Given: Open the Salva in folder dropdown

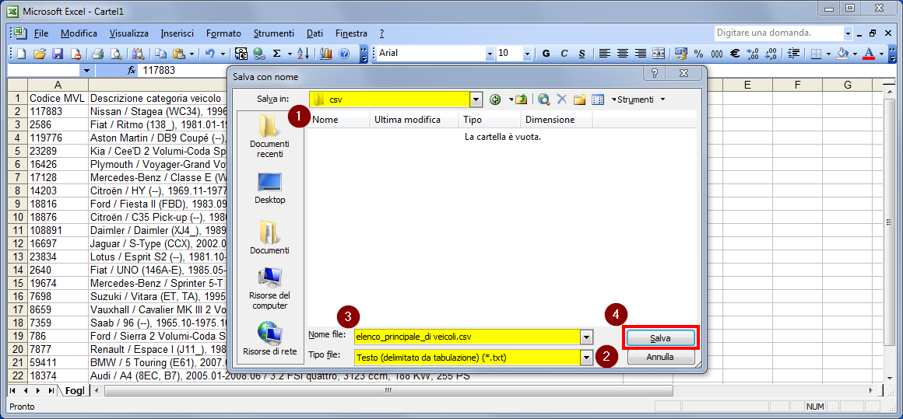Looking at the screenshot, I should coord(476,100).
